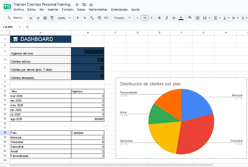Increase font size with plus
This screenshot has height=167, width=248.
coord(152,18)
